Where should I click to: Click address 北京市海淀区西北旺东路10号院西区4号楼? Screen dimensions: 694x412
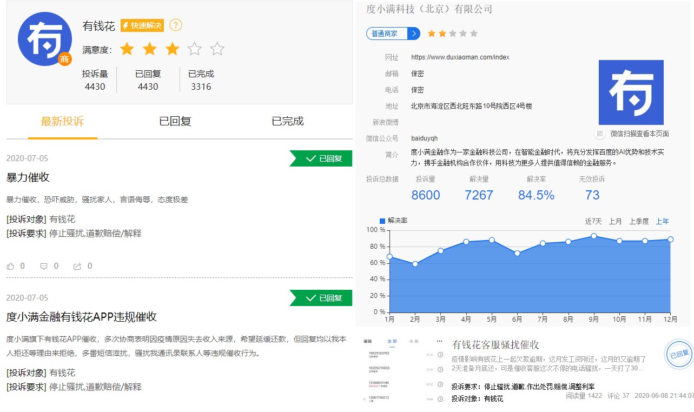[472, 106]
